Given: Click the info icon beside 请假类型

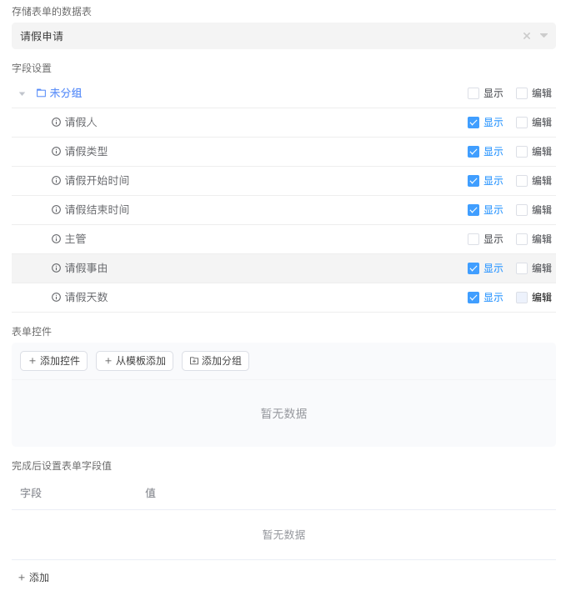Looking at the screenshot, I should tap(56, 152).
